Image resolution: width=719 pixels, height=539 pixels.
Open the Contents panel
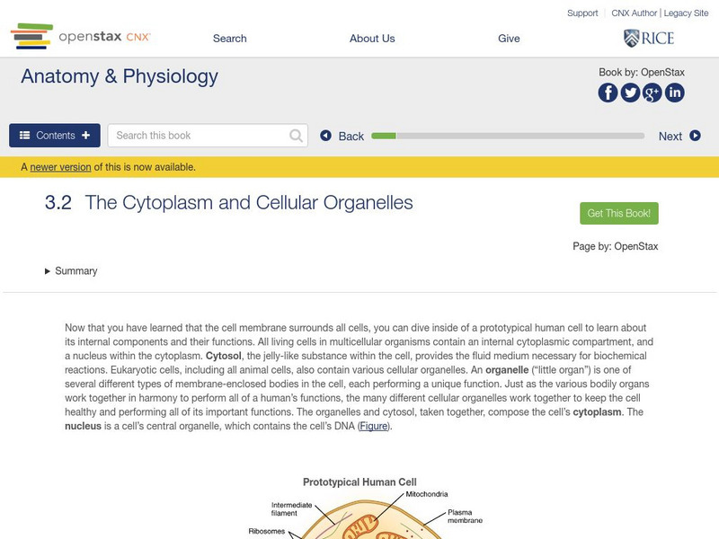point(55,136)
